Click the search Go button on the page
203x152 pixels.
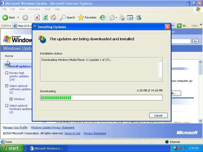point(195,41)
